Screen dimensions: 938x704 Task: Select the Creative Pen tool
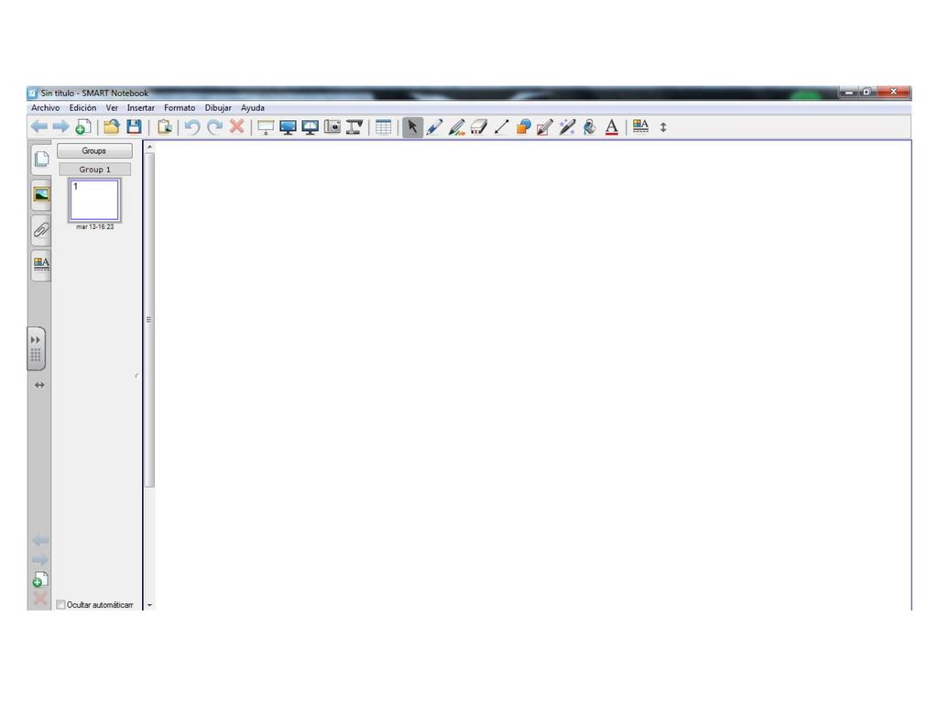click(x=457, y=126)
